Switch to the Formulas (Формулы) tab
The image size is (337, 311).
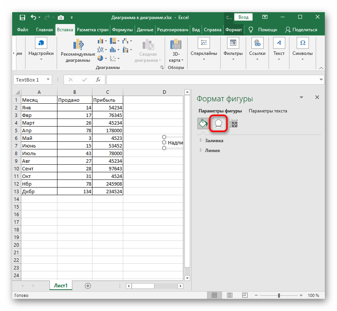(x=122, y=30)
